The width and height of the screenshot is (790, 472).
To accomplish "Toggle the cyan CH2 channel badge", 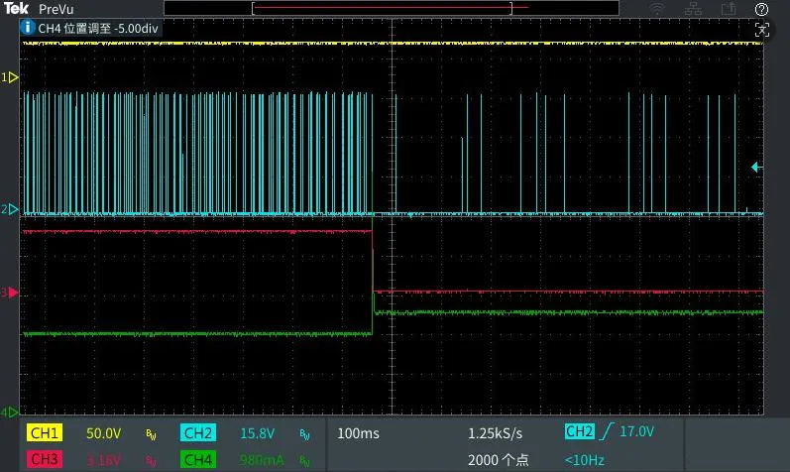I will (198, 432).
